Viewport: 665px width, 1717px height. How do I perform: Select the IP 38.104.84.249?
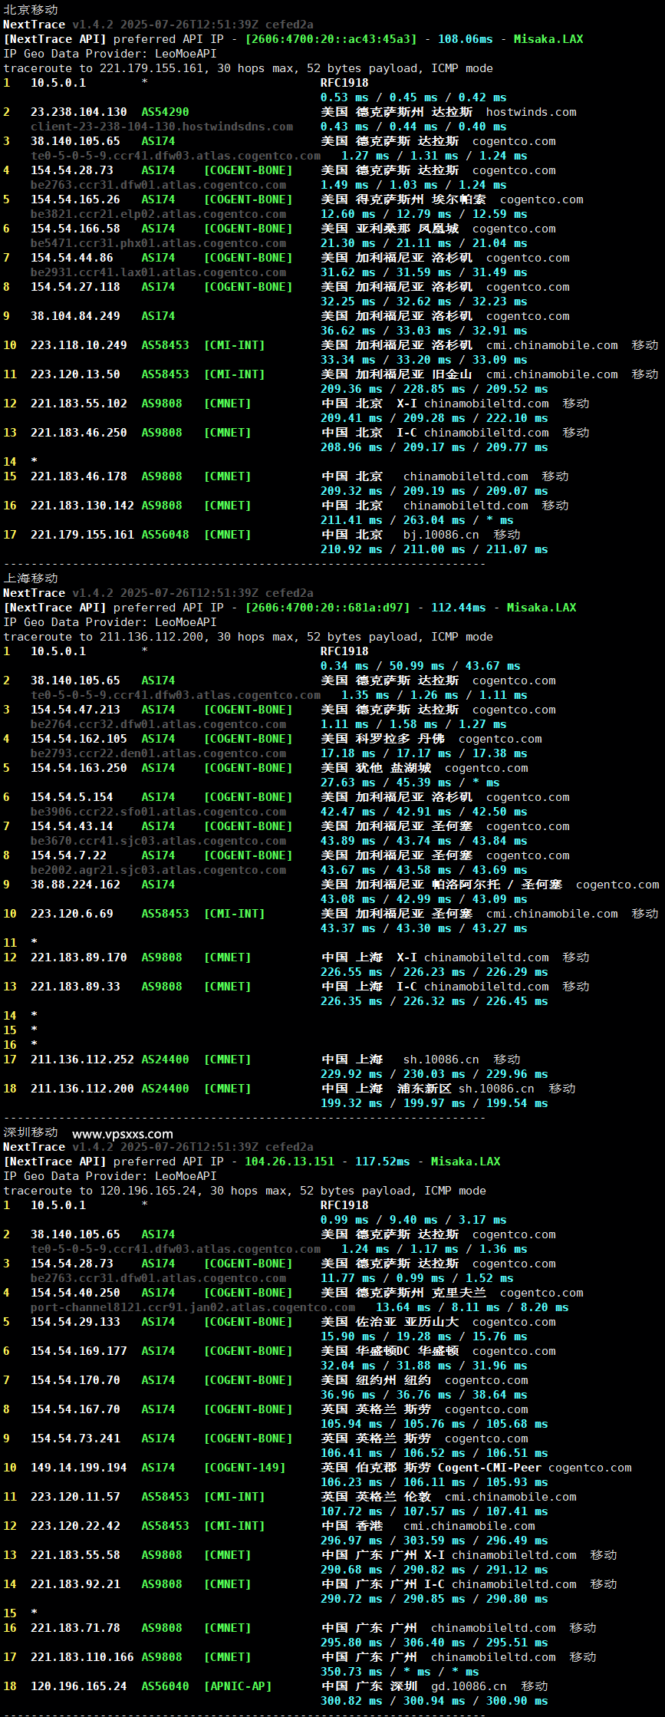(x=75, y=316)
